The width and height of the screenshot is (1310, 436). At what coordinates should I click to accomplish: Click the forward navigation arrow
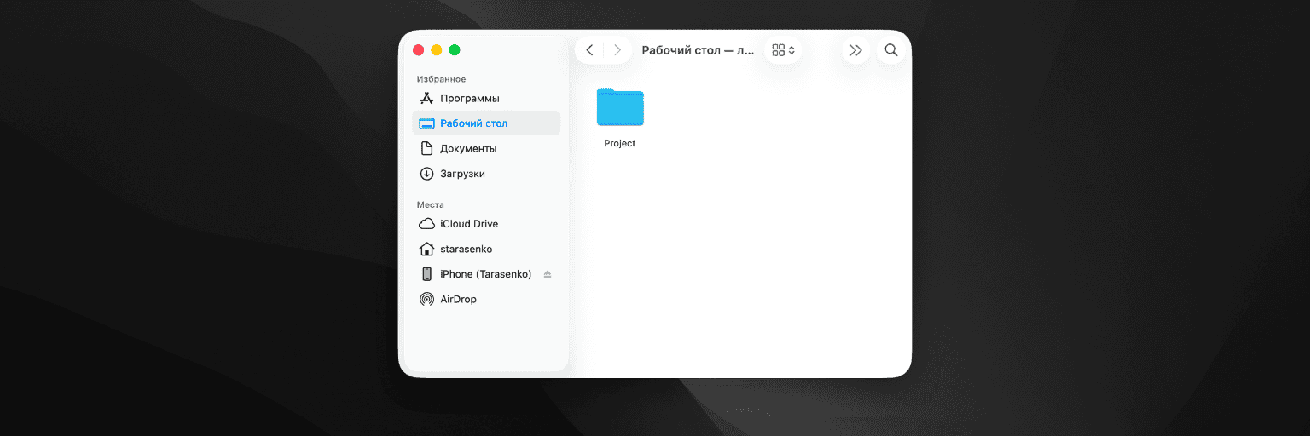(617, 50)
